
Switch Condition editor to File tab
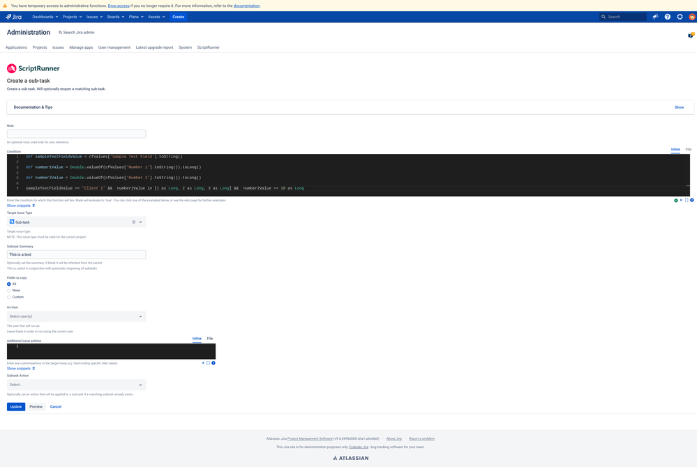pos(688,150)
